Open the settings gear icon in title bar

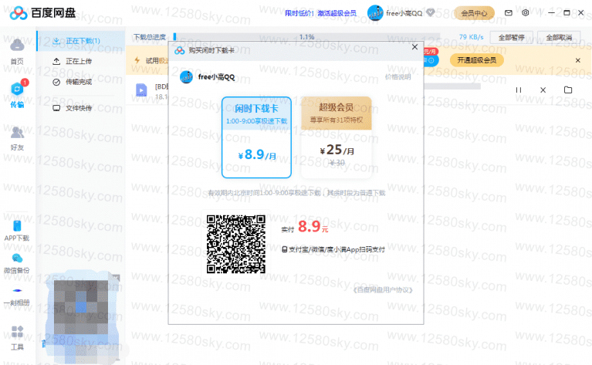click(x=525, y=13)
